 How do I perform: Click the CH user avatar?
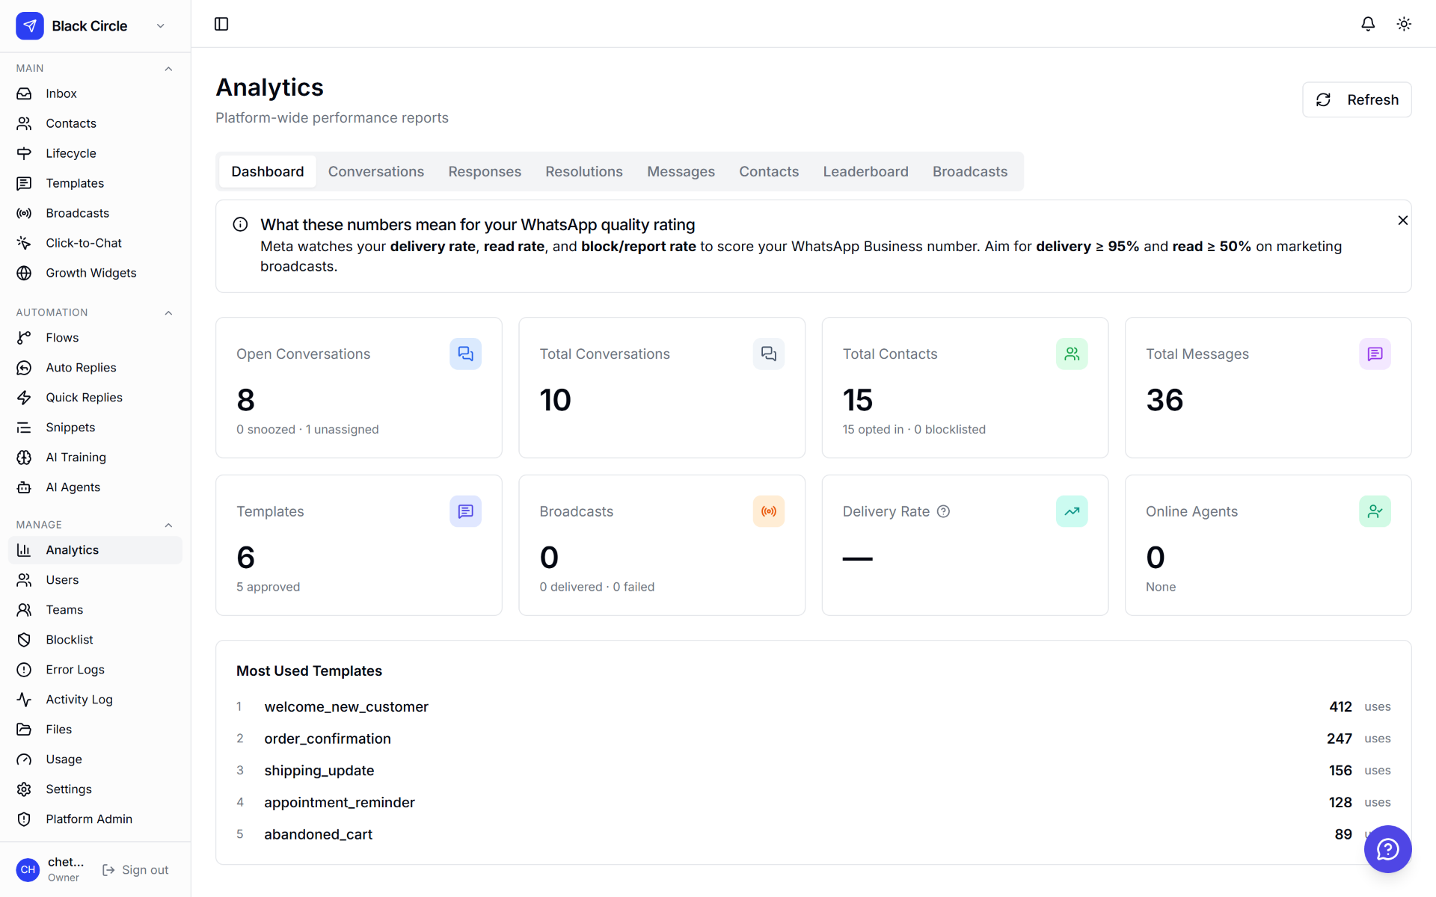[28, 870]
